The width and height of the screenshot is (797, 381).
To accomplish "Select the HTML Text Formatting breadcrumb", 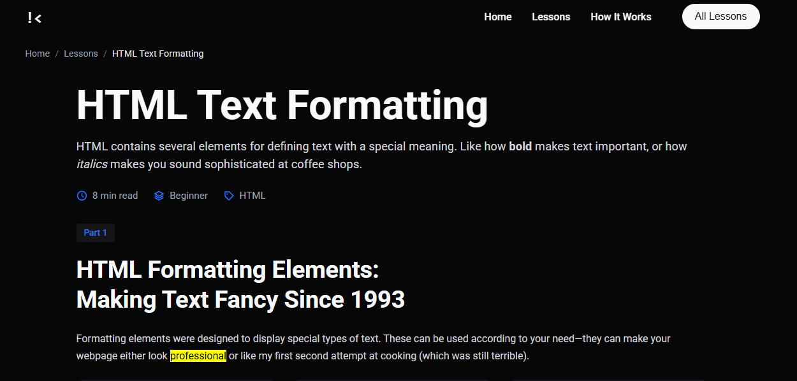I will (157, 54).
